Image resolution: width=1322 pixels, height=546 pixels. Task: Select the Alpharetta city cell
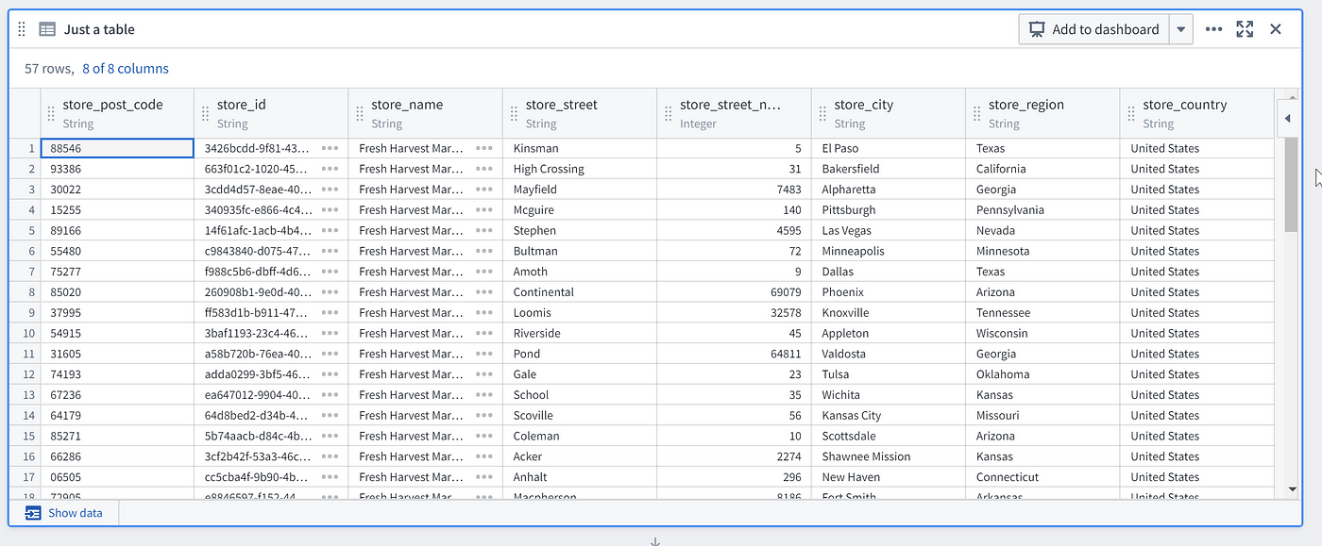pyautogui.click(x=889, y=190)
